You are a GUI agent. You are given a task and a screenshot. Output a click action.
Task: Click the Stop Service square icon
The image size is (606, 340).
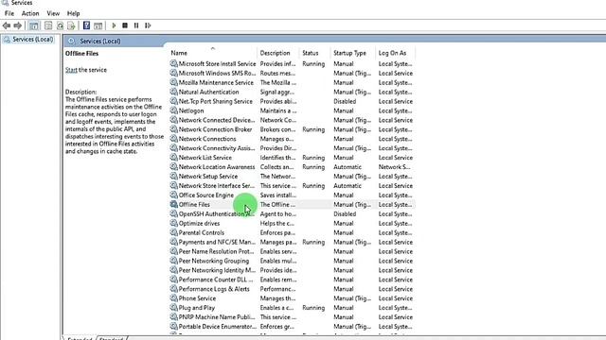pyautogui.click(x=125, y=25)
